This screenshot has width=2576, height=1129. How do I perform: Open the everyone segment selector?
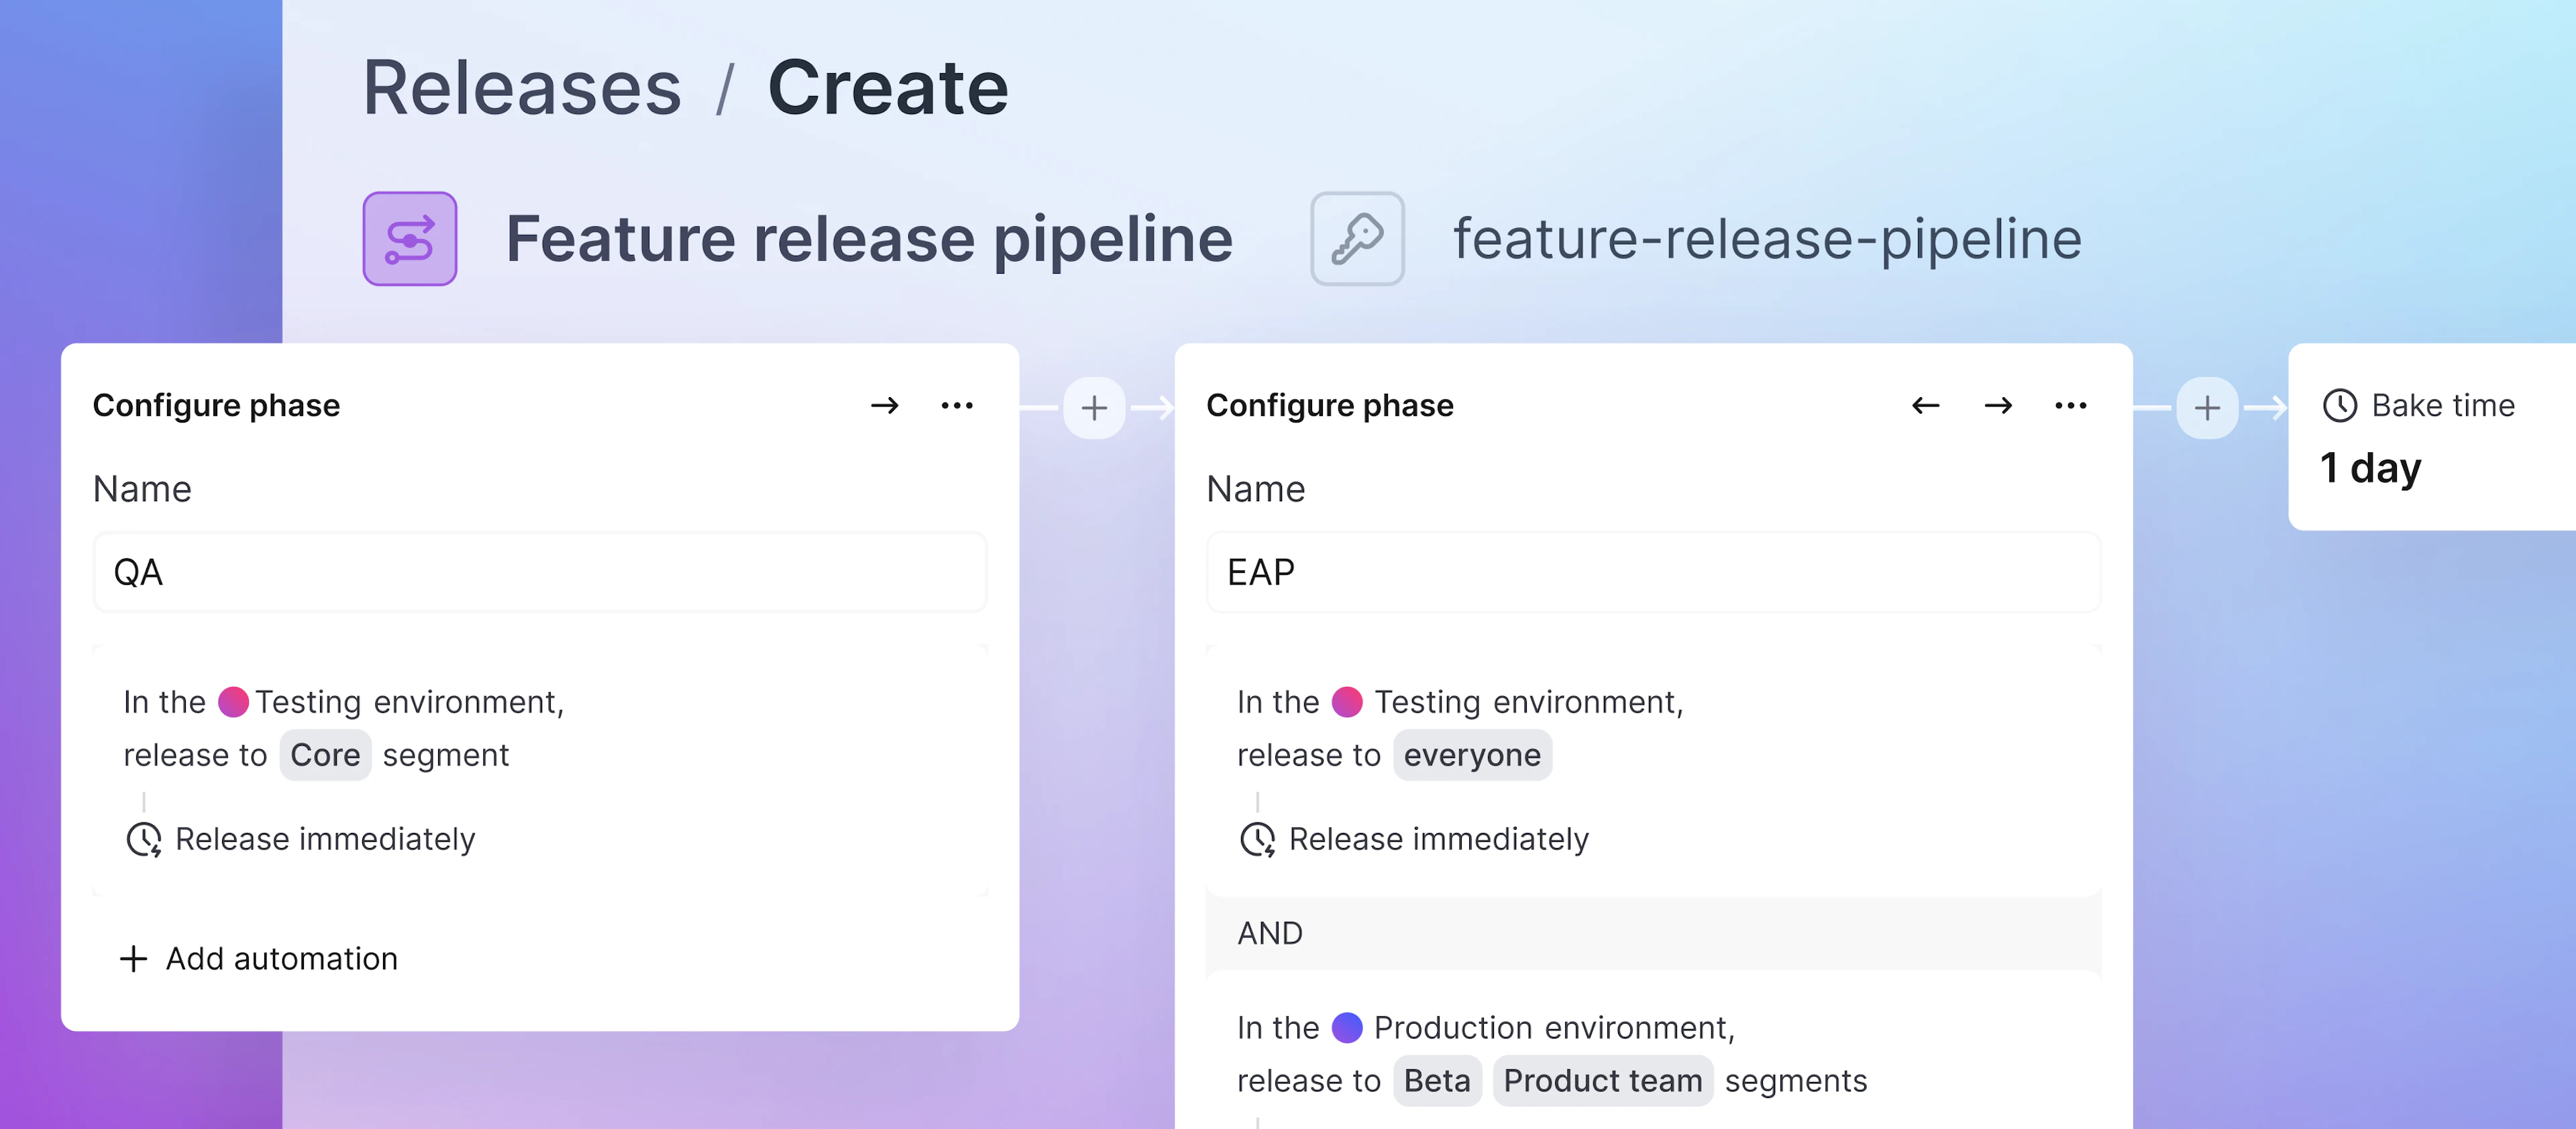(x=1472, y=755)
